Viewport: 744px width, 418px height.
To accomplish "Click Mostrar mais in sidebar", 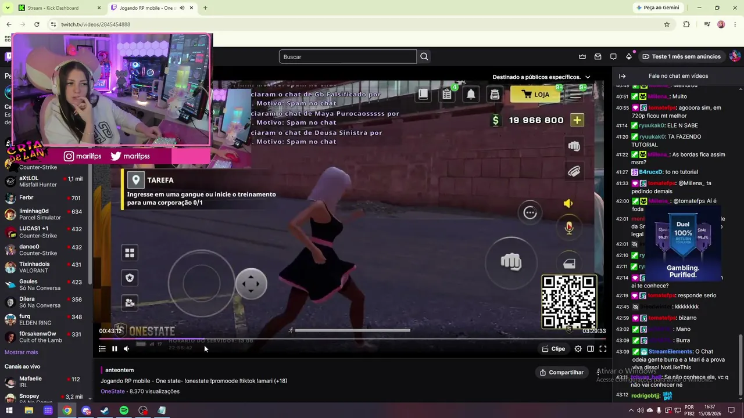I will pos(21,352).
